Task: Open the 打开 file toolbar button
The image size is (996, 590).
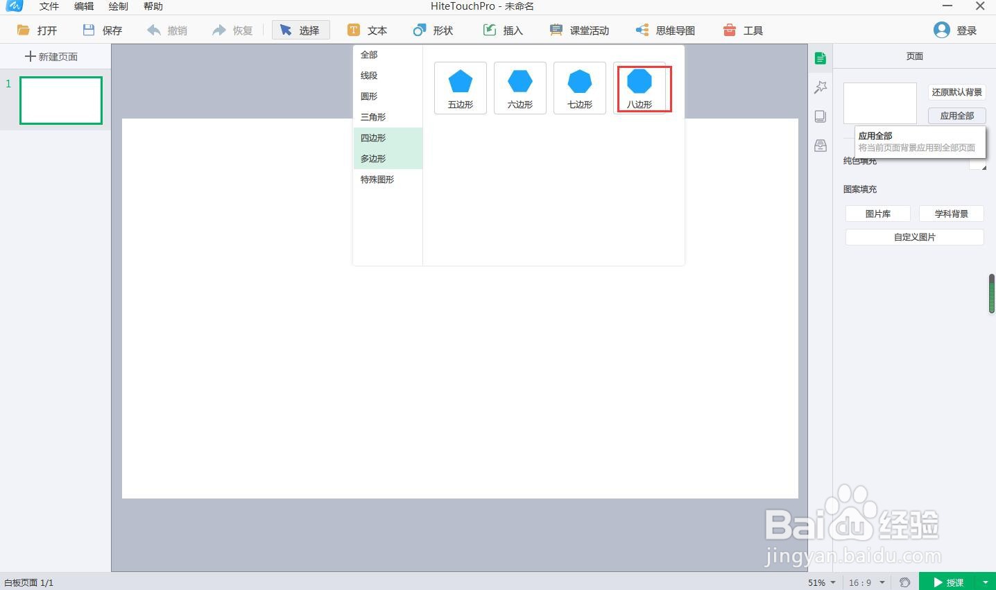Action: click(x=37, y=31)
